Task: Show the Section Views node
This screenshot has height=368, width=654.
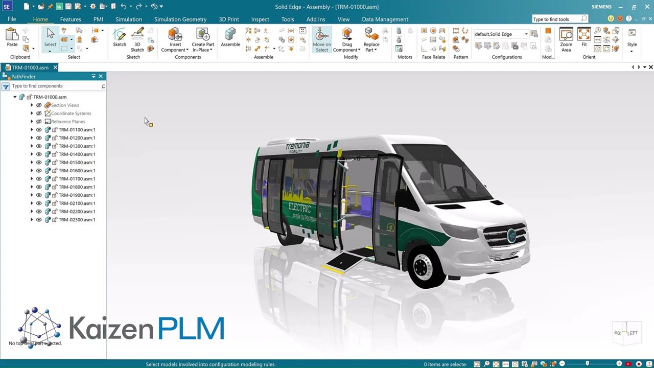Action: pos(39,105)
